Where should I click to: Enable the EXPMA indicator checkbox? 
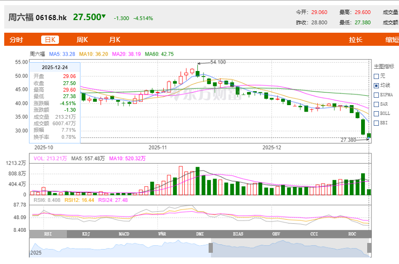click(x=377, y=95)
